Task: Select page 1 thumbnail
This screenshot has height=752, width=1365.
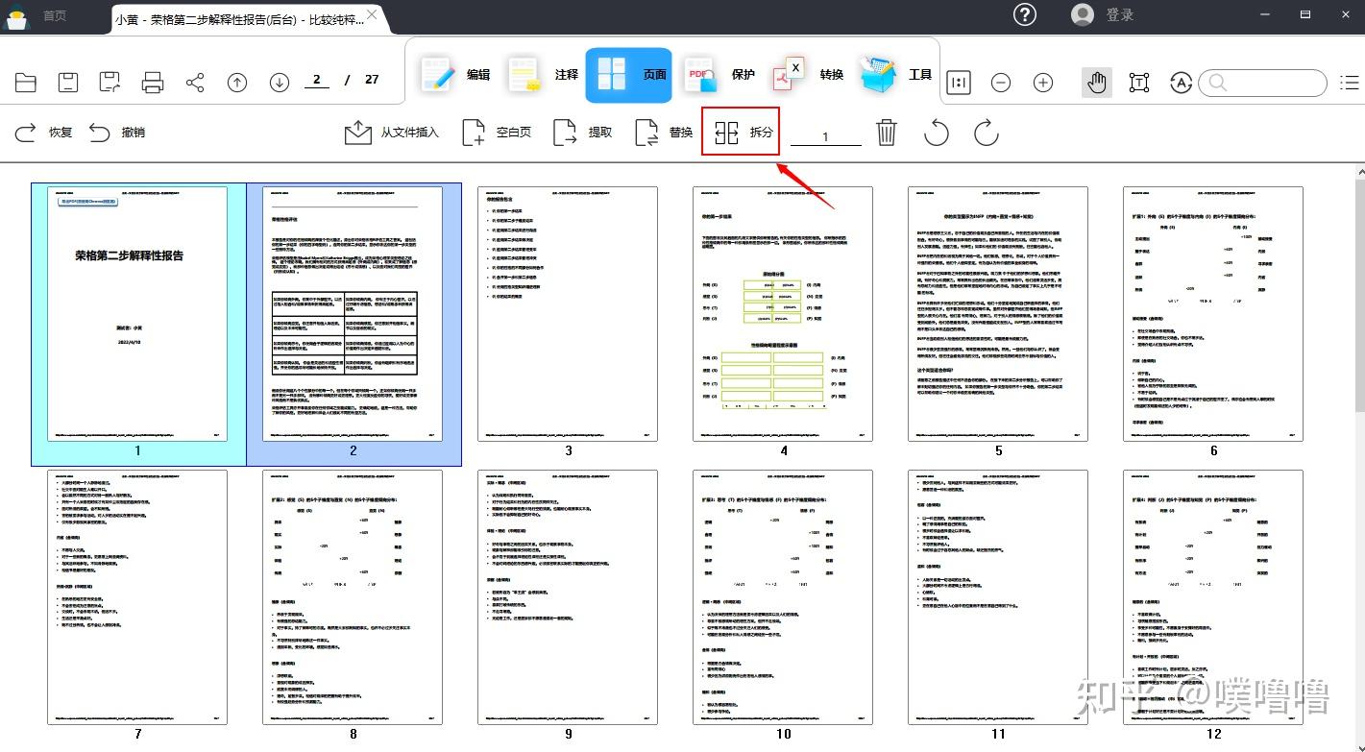Action: [x=137, y=314]
